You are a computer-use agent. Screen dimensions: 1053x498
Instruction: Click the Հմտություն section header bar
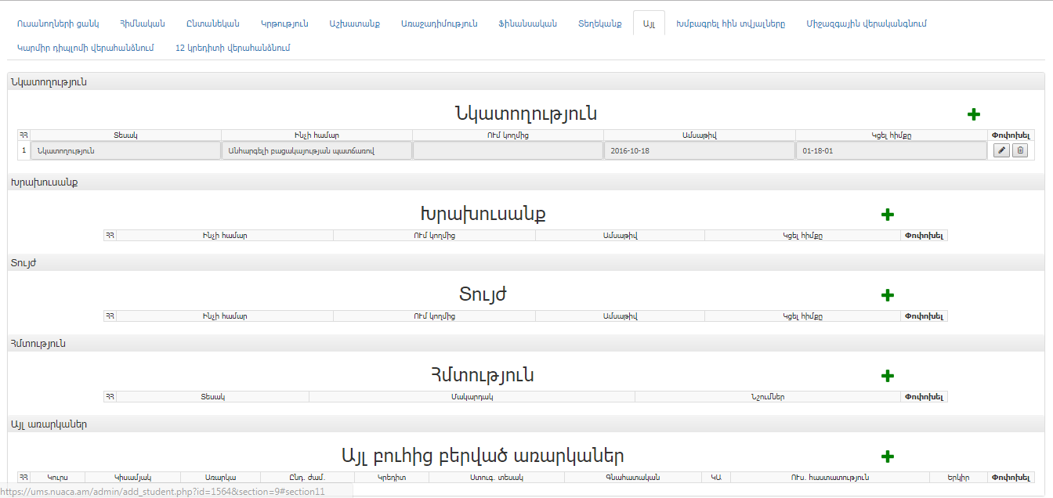click(x=525, y=343)
